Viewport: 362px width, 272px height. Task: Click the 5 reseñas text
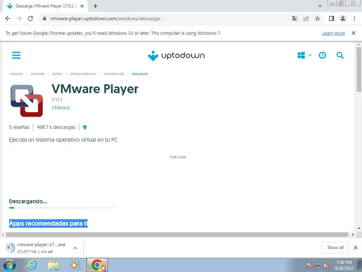tap(19, 127)
